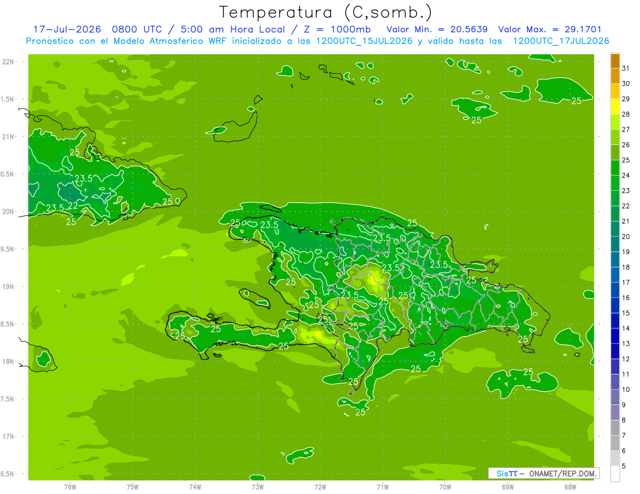Click the blue color bar segment between 15 and 16
This screenshot has width=640, height=494.
(615, 305)
